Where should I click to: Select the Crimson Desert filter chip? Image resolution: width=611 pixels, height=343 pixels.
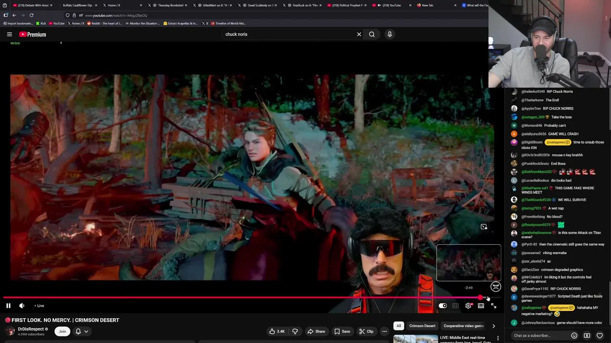tap(422, 326)
